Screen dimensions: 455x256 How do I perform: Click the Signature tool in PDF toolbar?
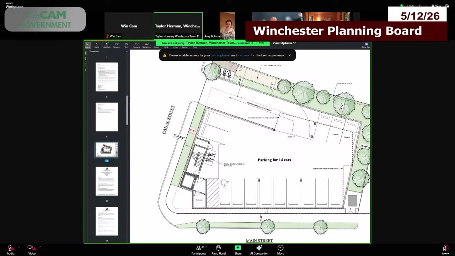146,45
